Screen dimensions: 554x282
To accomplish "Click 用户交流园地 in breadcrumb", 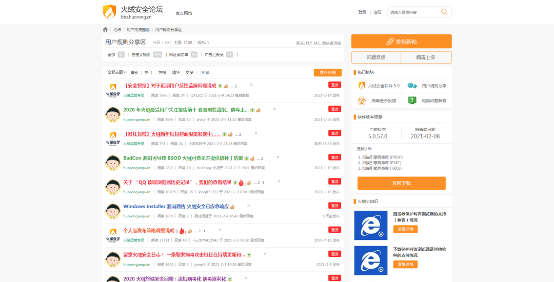I will coord(138,30).
